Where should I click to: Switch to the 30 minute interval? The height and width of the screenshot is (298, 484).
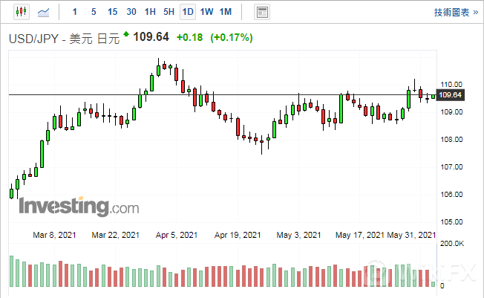click(131, 12)
